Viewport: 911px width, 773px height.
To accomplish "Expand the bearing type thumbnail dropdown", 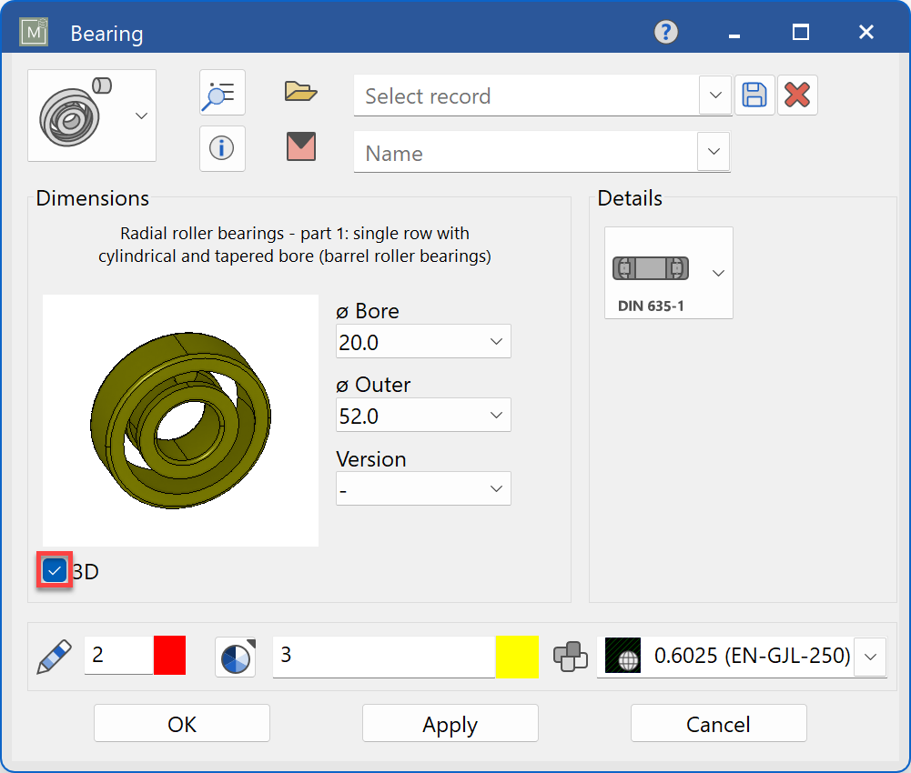I will click(x=141, y=115).
